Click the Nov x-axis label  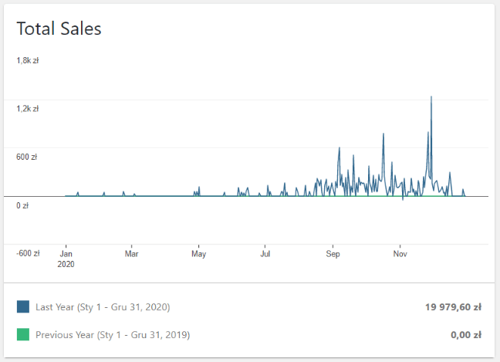[400, 253]
